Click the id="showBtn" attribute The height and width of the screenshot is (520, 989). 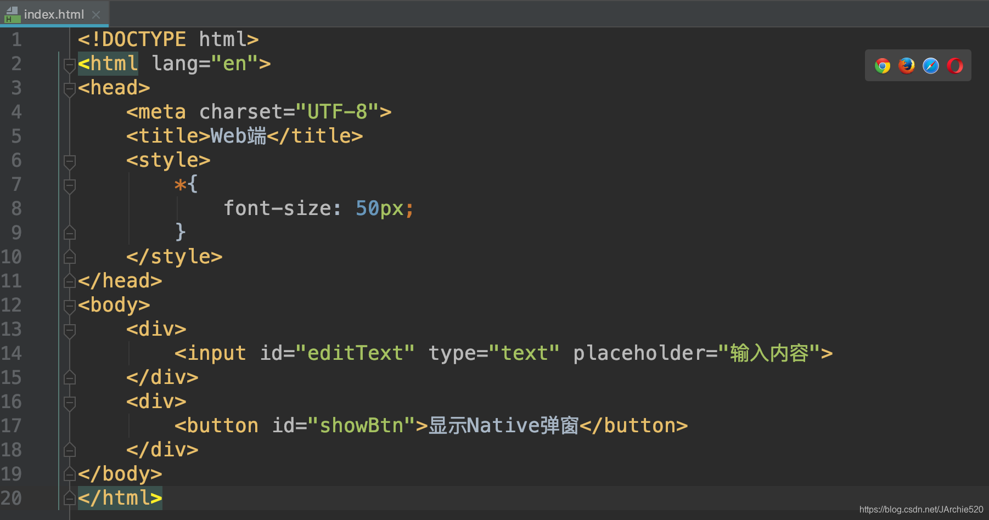[344, 426]
